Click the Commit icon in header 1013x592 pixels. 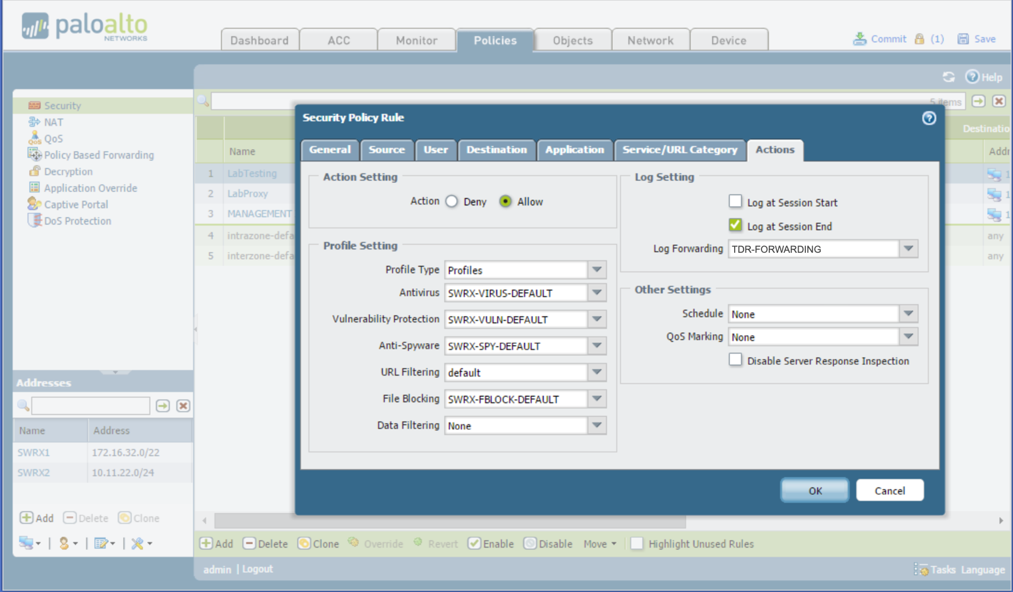pos(860,39)
